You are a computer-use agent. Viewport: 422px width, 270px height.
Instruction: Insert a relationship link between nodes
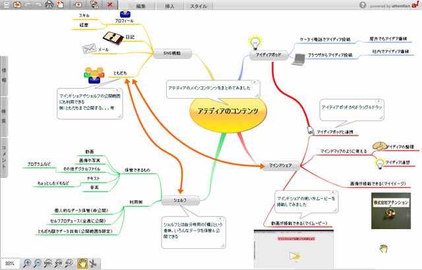click(x=94, y=5)
